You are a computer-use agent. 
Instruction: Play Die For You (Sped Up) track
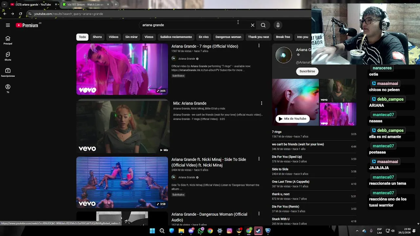pos(314,159)
